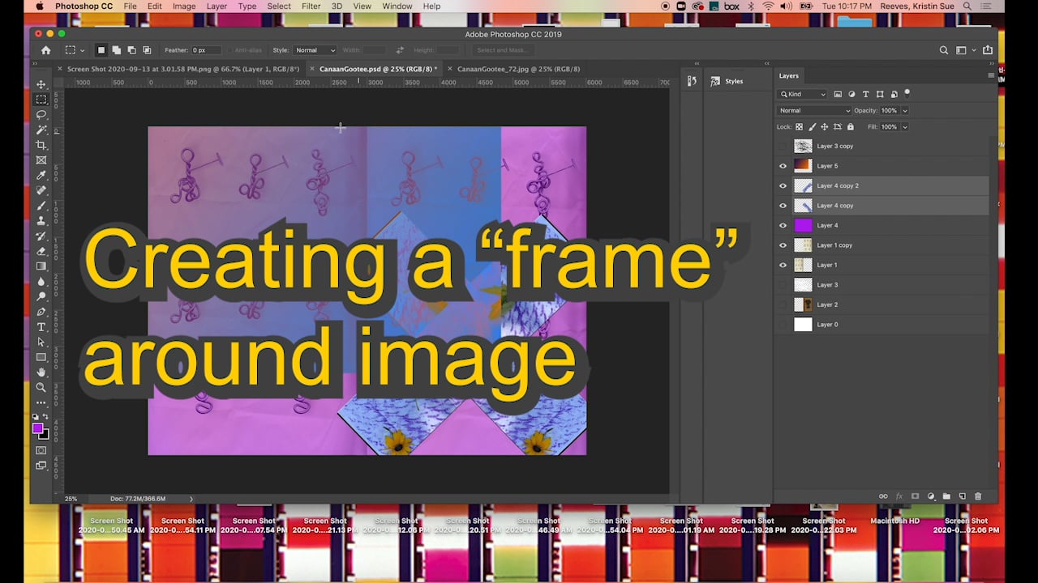This screenshot has width=1038, height=583.
Task: Open the Filter menu
Action: (x=311, y=6)
